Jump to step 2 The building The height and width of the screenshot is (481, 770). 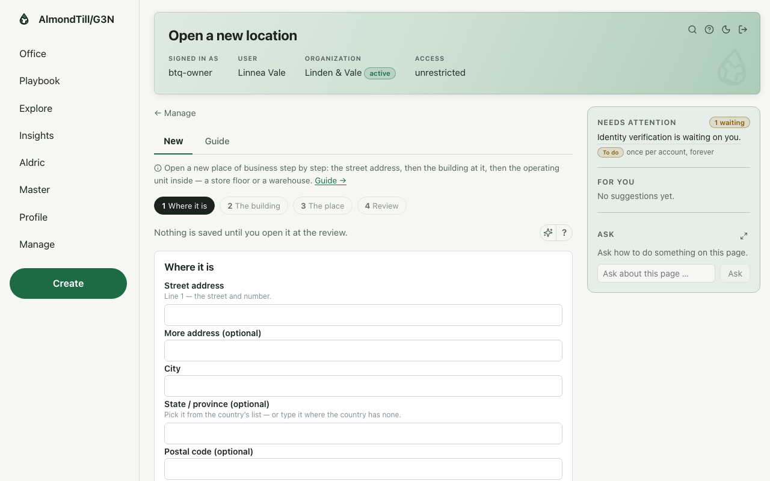click(254, 206)
